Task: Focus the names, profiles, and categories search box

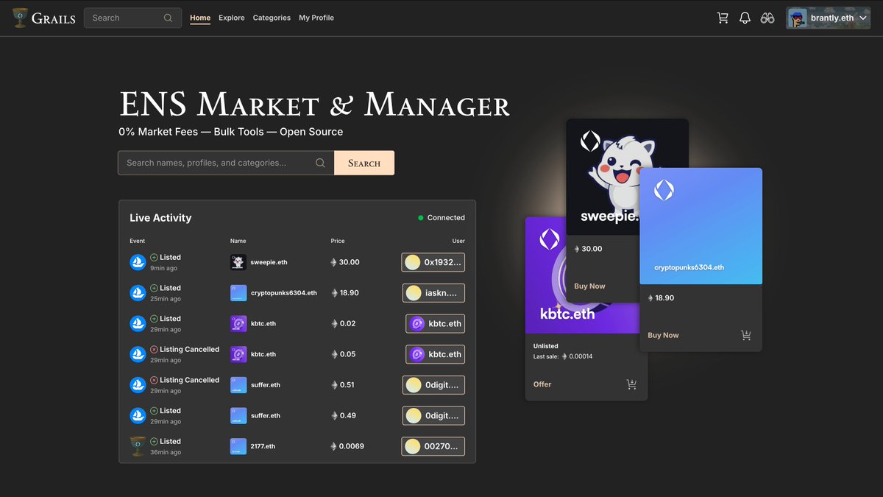Action: [226, 163]
